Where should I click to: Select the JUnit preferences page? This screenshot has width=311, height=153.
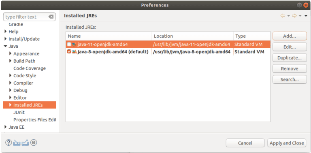click(19, 113)
